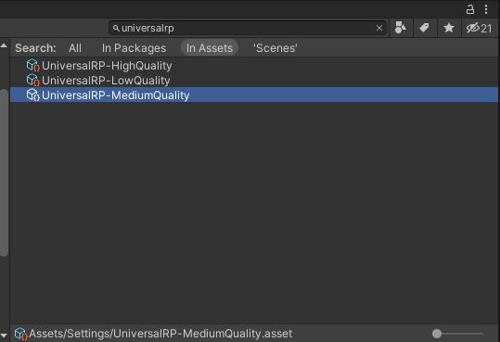The width and height of the screenshot is (500, 342).
Task: Switch search scope to In Packages
Action: pyautogui.click(x=134, y=48)
